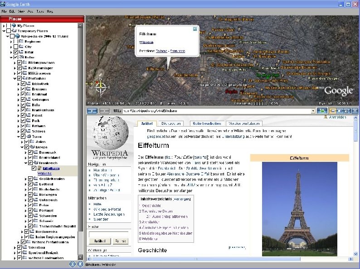The image size is (360, 269).
Task: Click the green Go arrow beside the URL bar
Action: (x=322, y=111)
